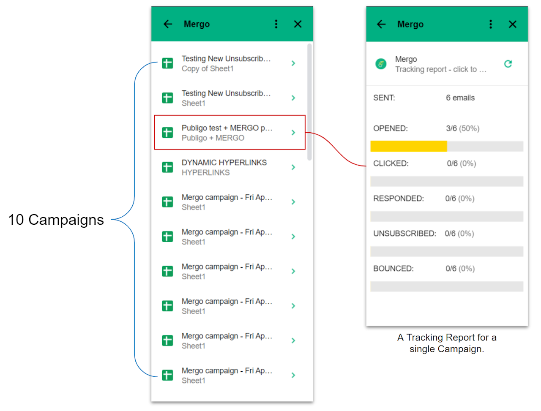Click the 'OPENED:' label

(x=391, y=128)
